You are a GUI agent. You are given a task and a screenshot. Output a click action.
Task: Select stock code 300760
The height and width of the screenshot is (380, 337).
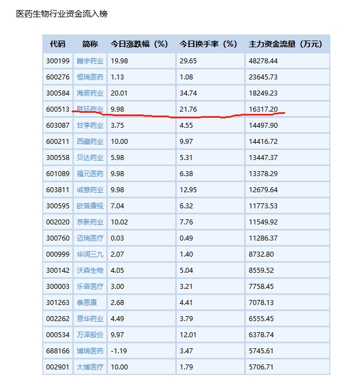[58, 238]
